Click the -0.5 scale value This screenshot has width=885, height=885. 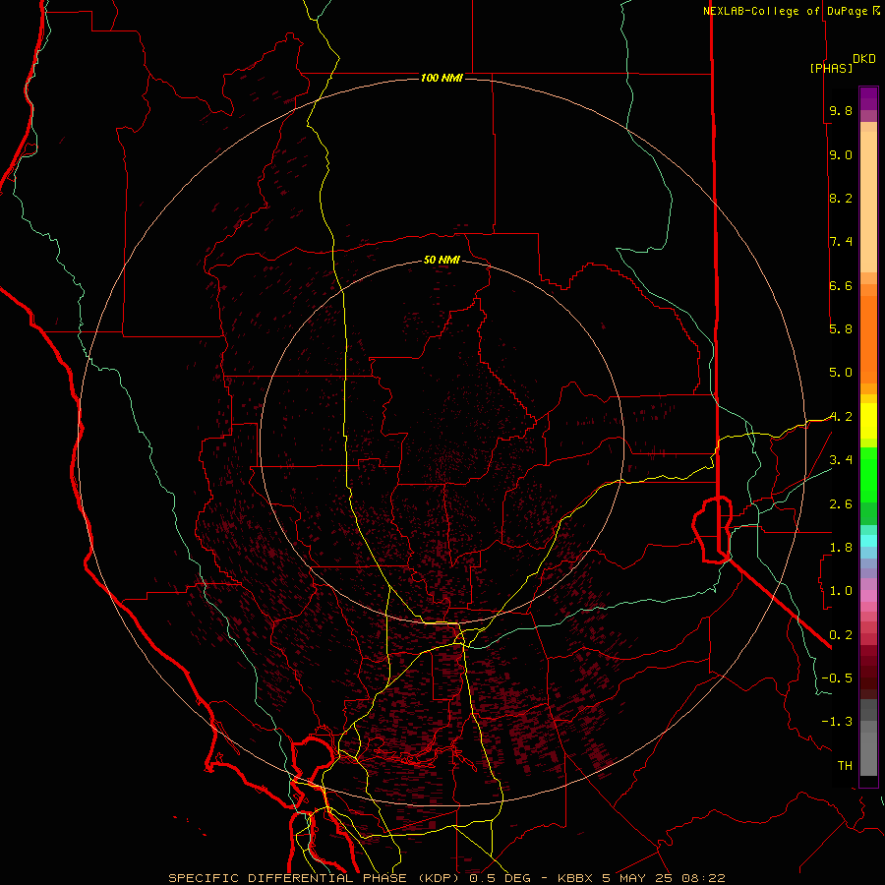837,678
